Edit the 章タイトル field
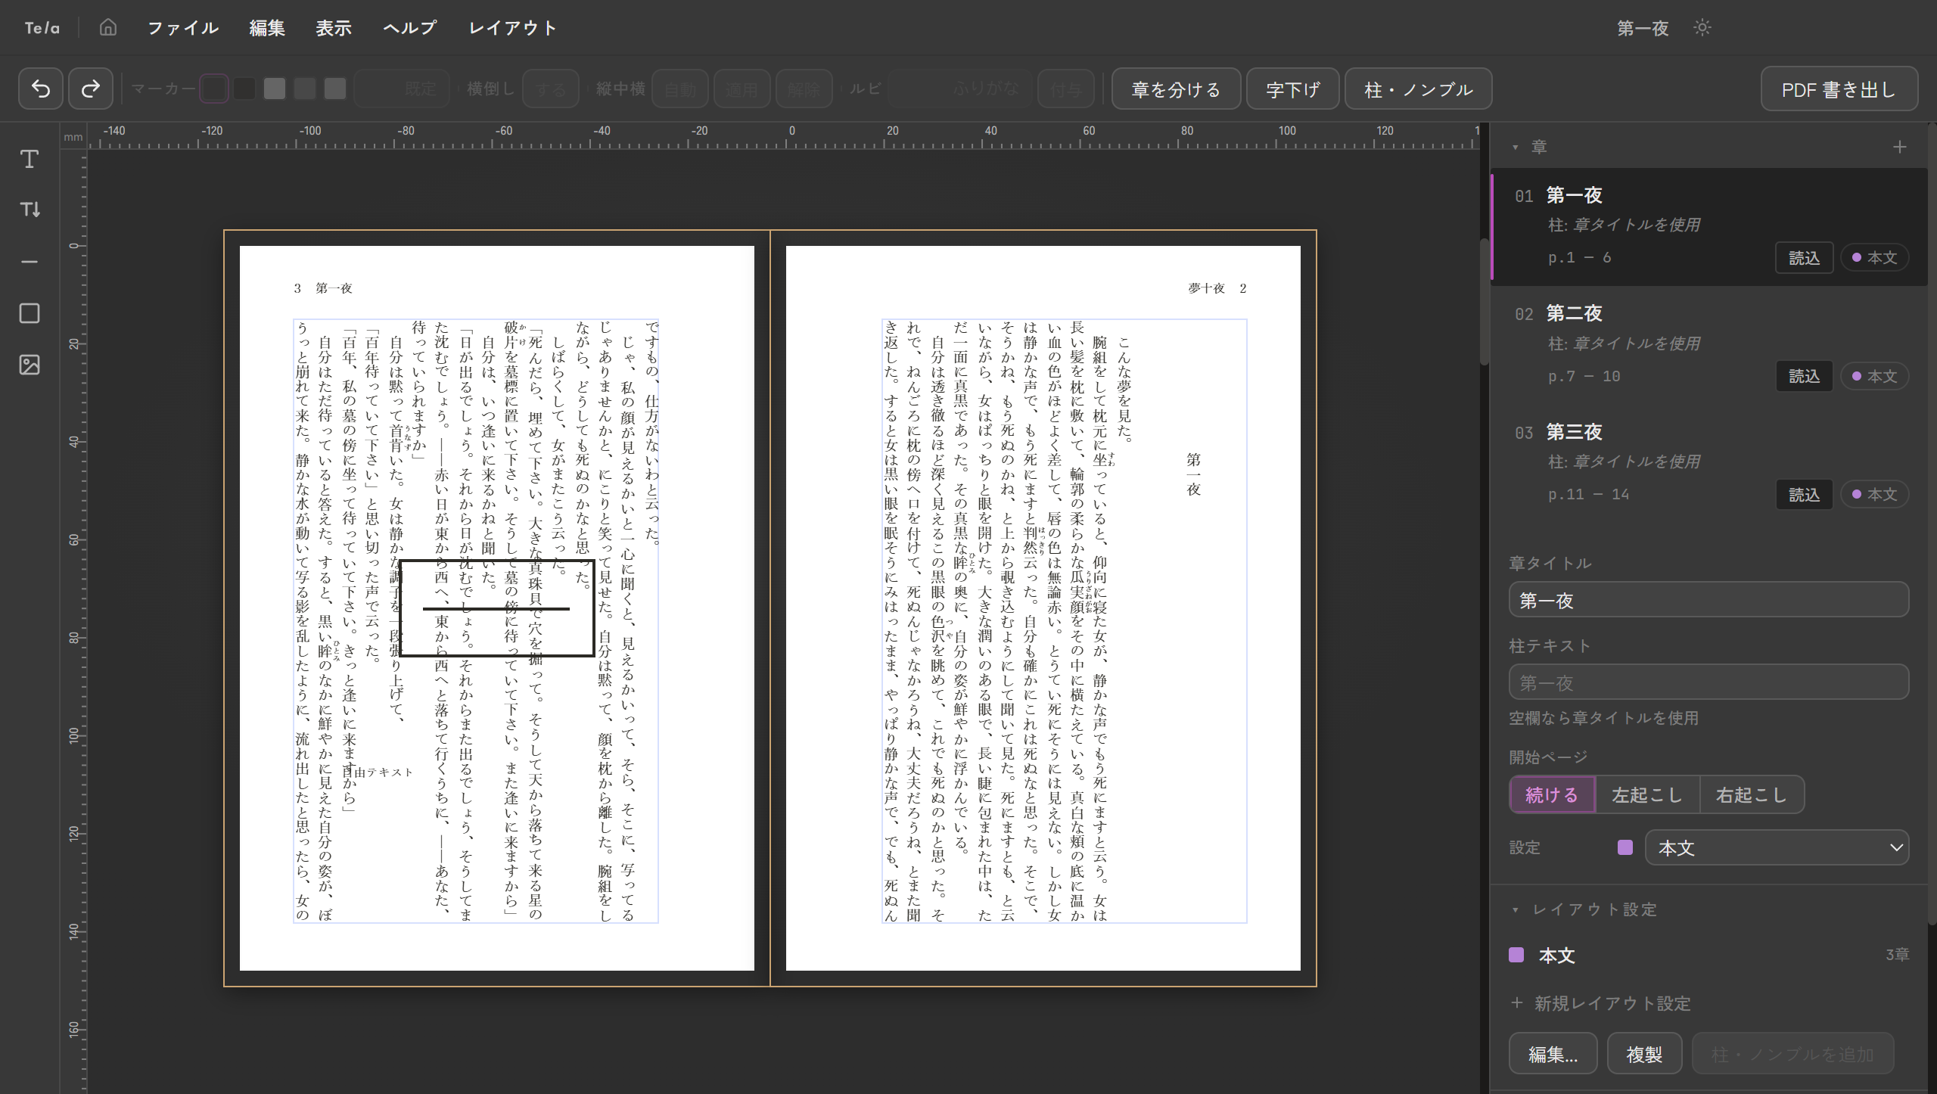This screenshot has height=1094, width=1937. pyautogui.click(x=1708, y=600)
